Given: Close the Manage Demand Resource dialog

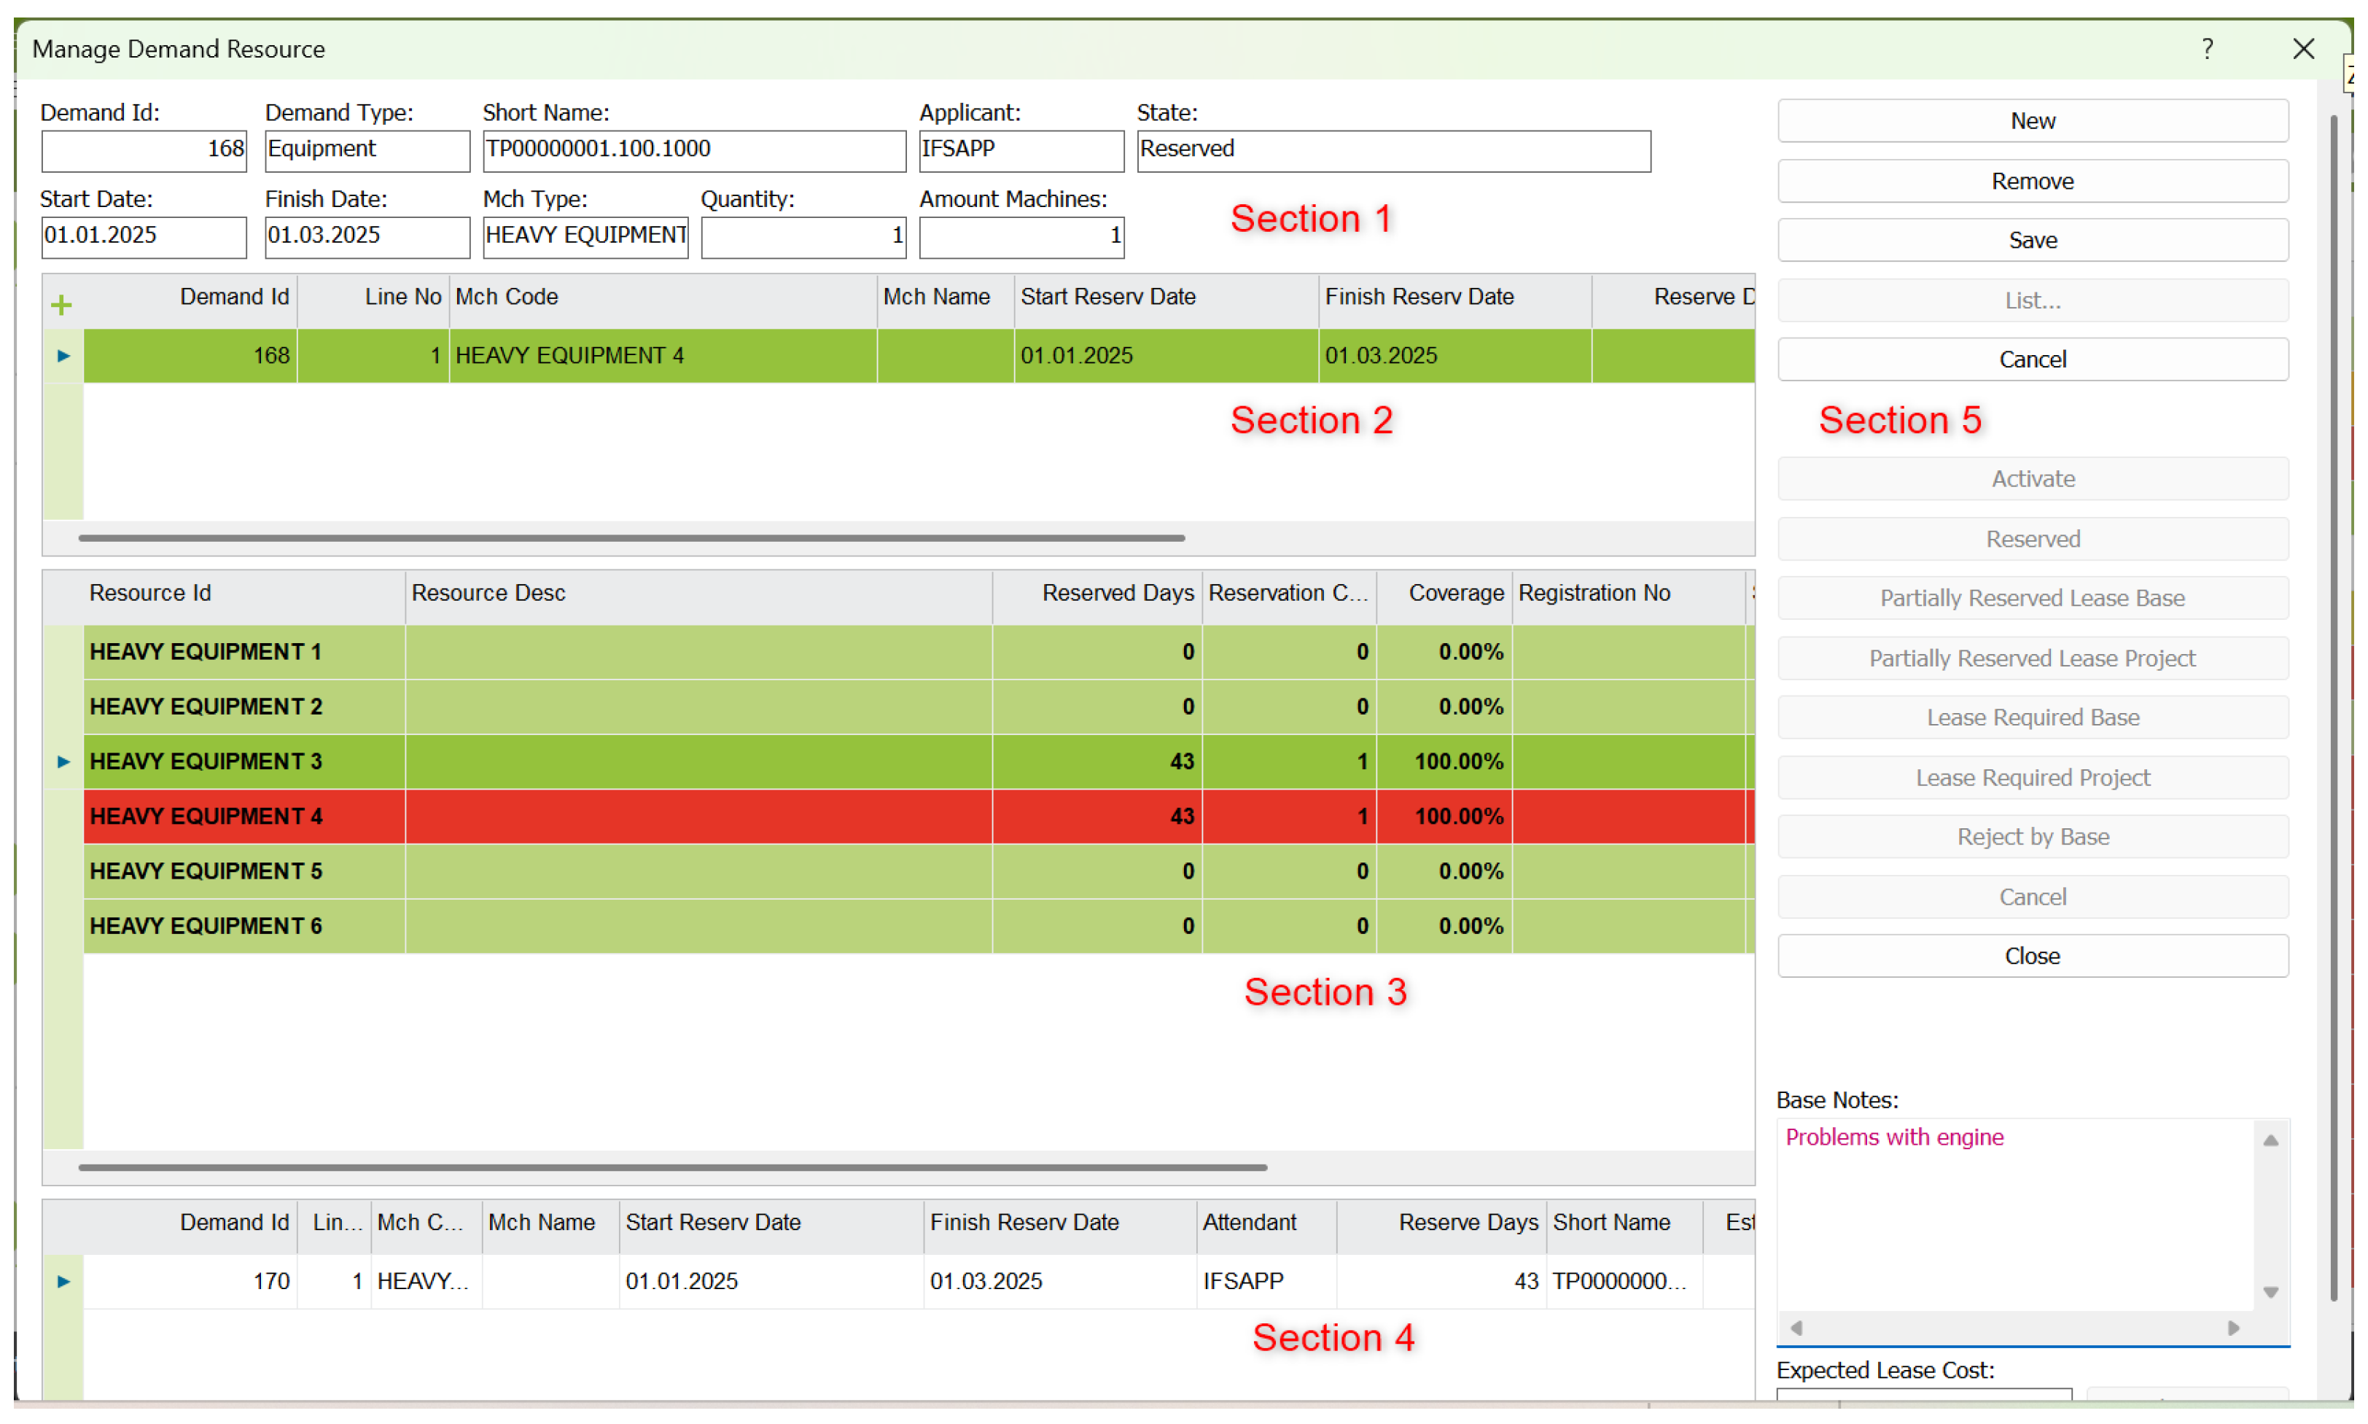Looking at the screenshot, I should click(2303, 49).
